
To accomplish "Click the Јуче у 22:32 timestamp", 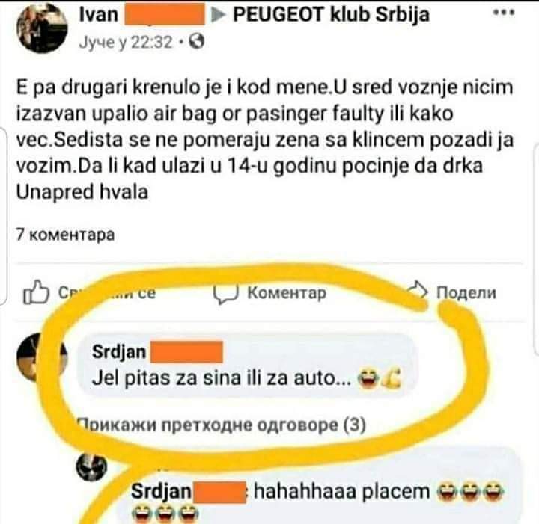I will tap(126, 42).
